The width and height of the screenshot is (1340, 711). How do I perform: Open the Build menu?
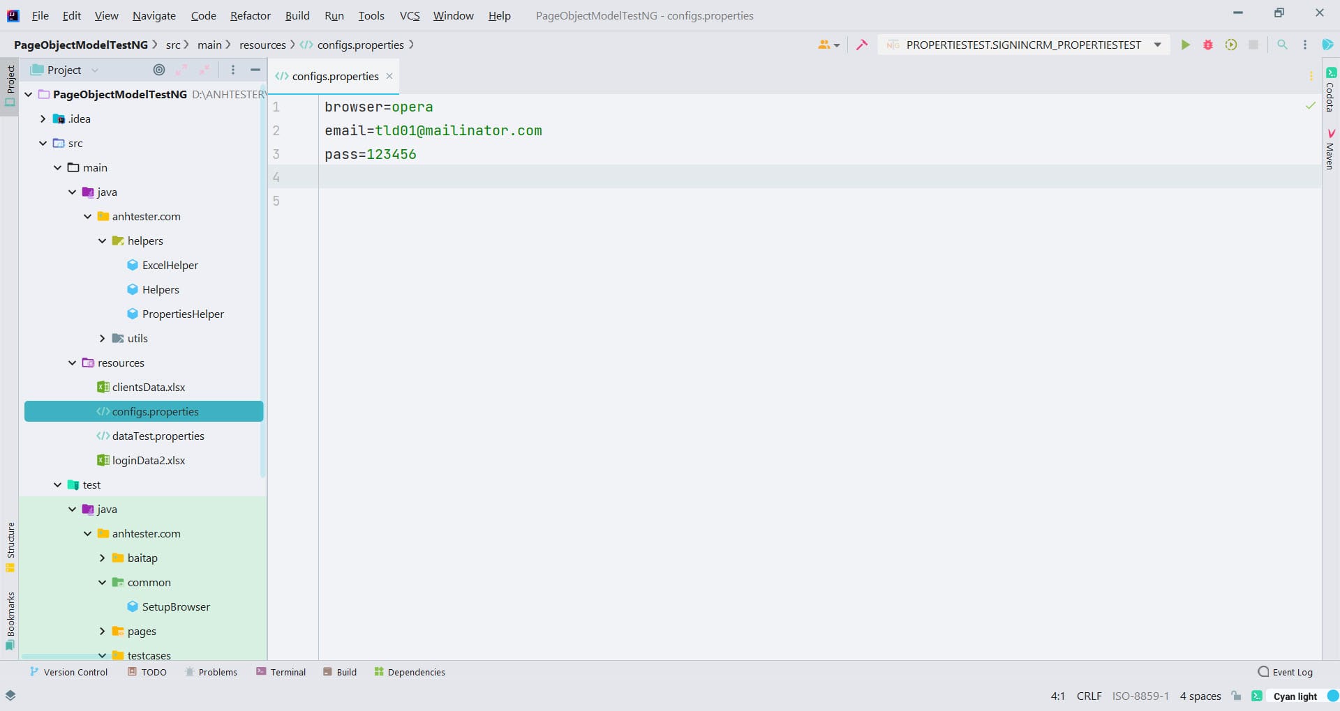pyautogui.click(x=297, y=15)
